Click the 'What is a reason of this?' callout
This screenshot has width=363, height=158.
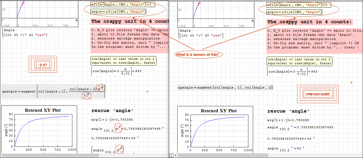pyautogui.click(x=196, y=55)
